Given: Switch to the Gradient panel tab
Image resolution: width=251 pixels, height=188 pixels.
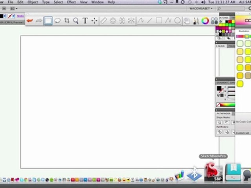Looking at the screenshot, I should coord(222,83).
